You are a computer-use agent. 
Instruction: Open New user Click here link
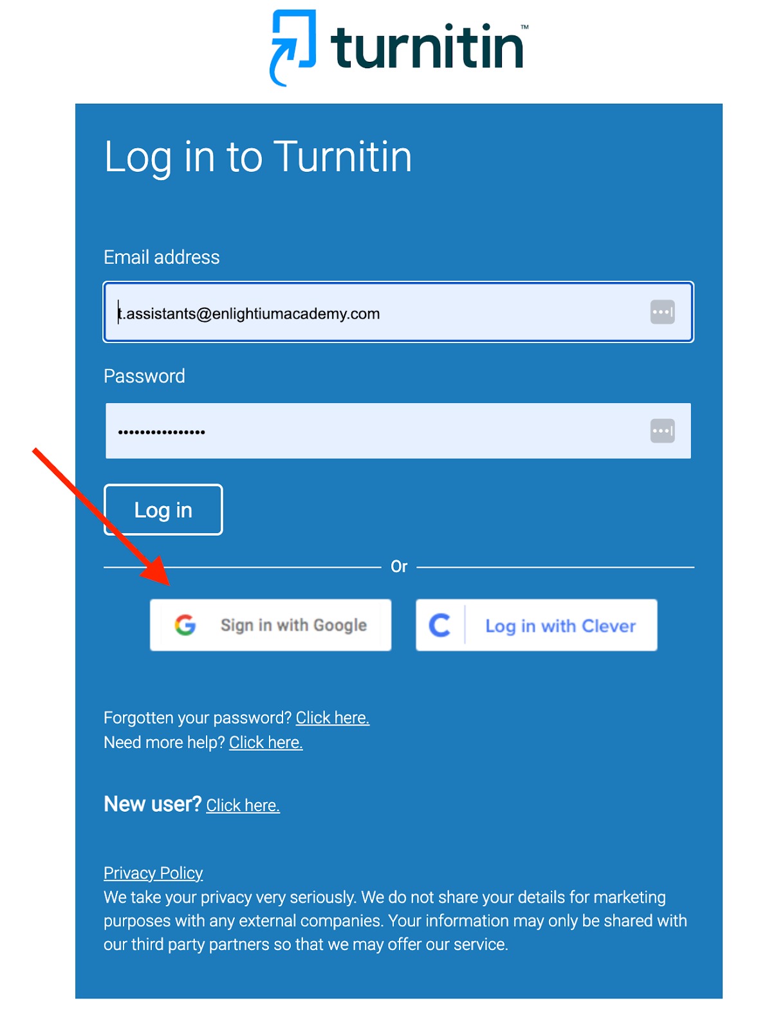243,805
